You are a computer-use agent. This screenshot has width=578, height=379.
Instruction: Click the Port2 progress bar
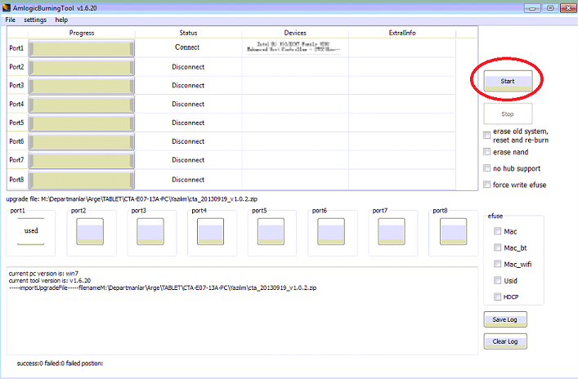[x=82, y=68]
